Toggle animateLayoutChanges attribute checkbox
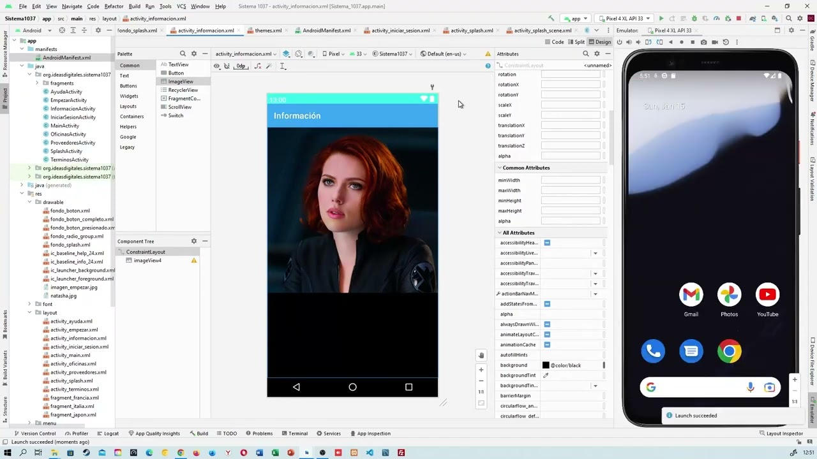The image size is (817, 459). coord(547,335)
